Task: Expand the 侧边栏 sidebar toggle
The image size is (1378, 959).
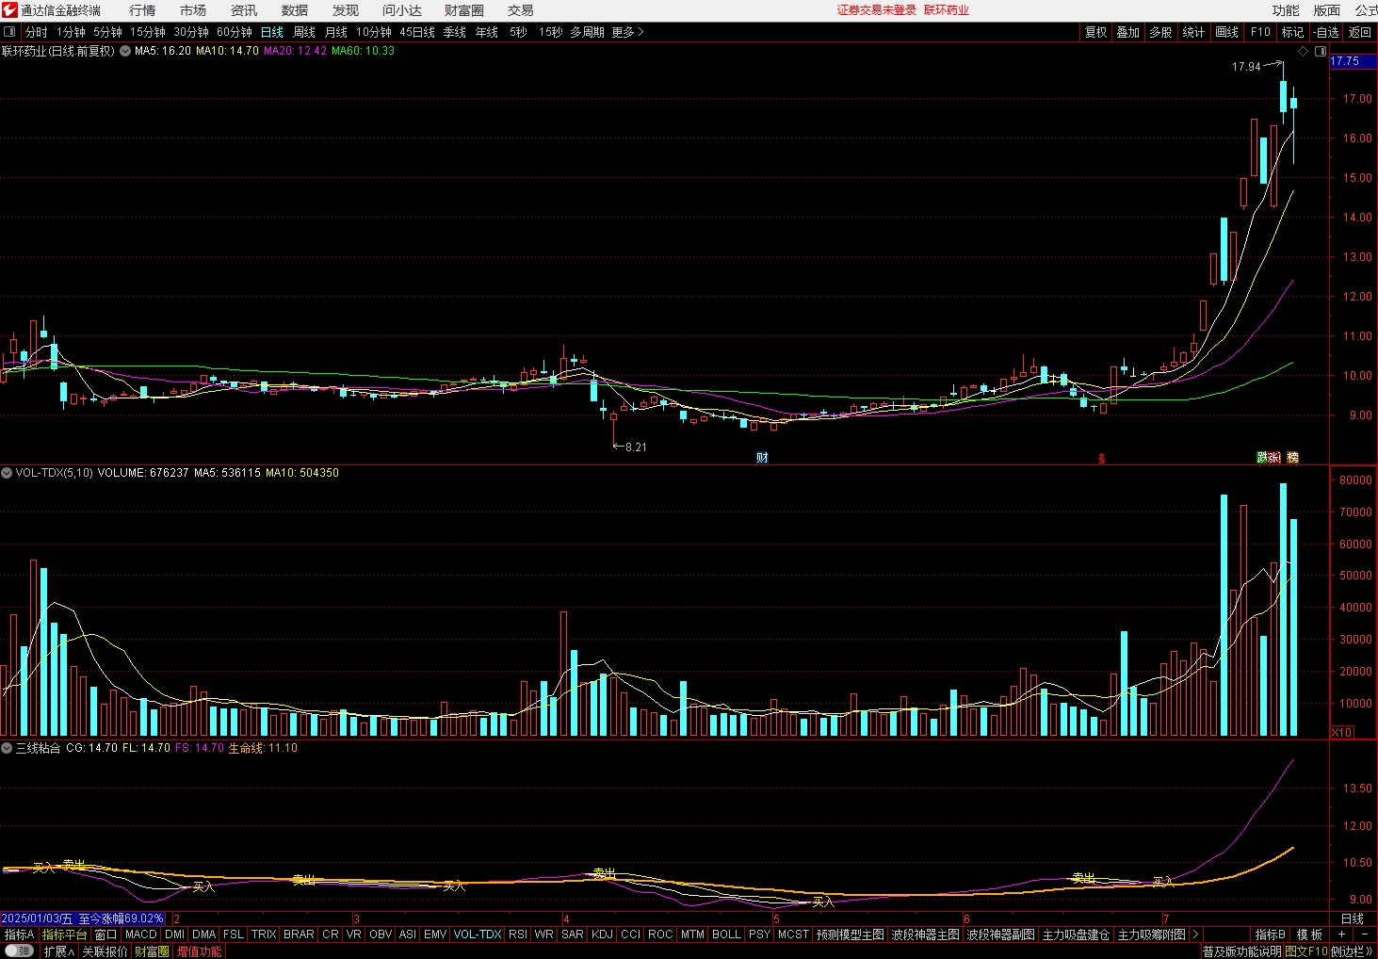Action: click(1353, 951)
